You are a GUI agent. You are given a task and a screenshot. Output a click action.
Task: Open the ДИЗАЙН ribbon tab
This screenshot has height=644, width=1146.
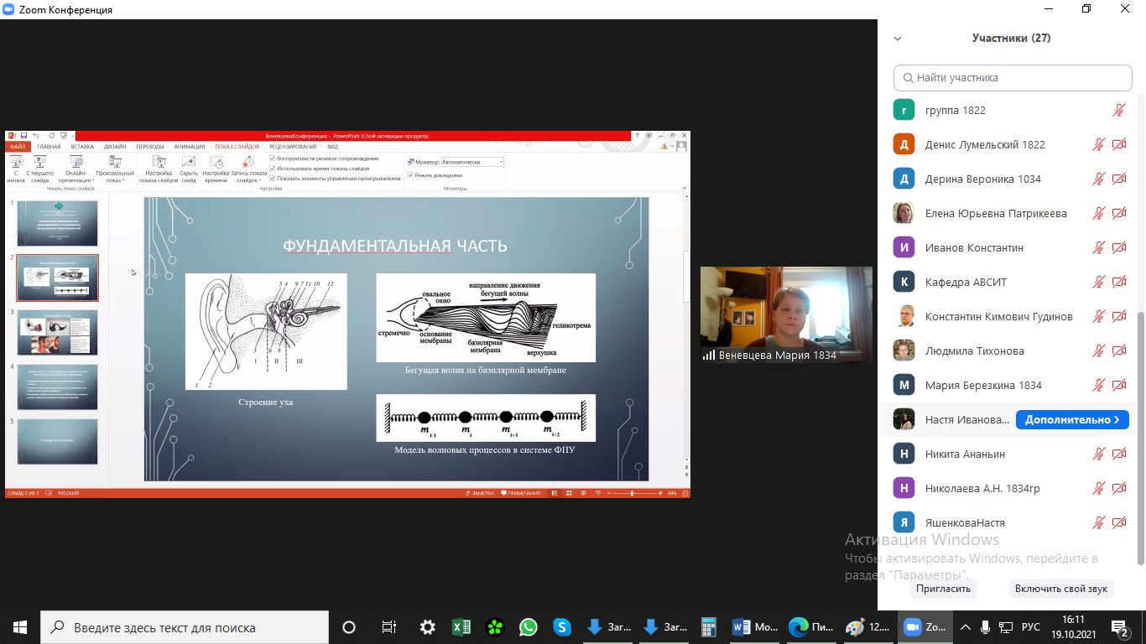115,147
